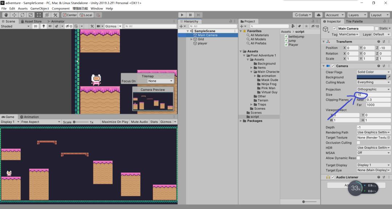Toggle scene lighting bulb icon
Screen dimensions: 392x209
pyautogui.click(x=44, y=26)
